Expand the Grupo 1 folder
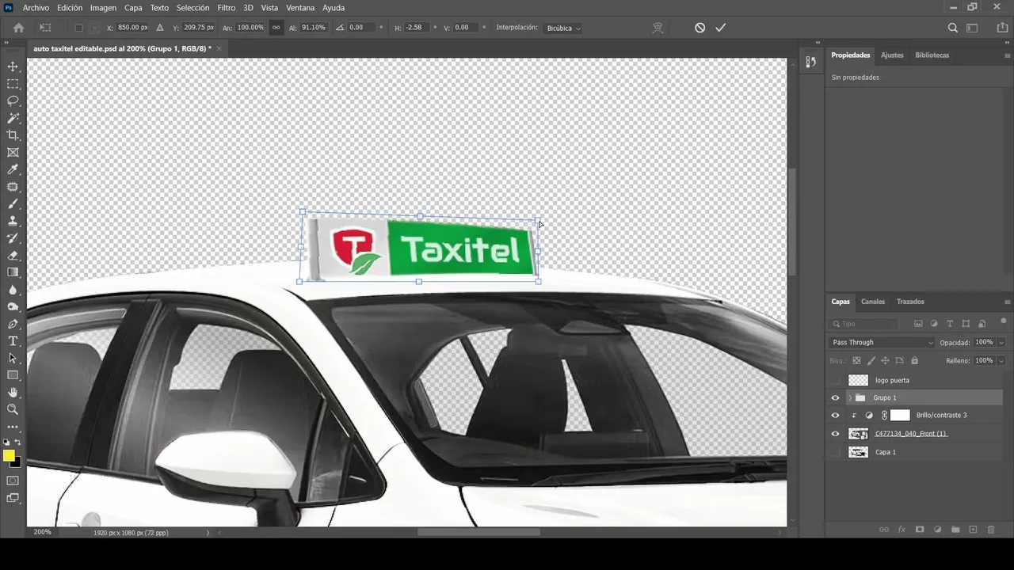Viewport: 1014px width, 570px height. click(x=850, y=397)
